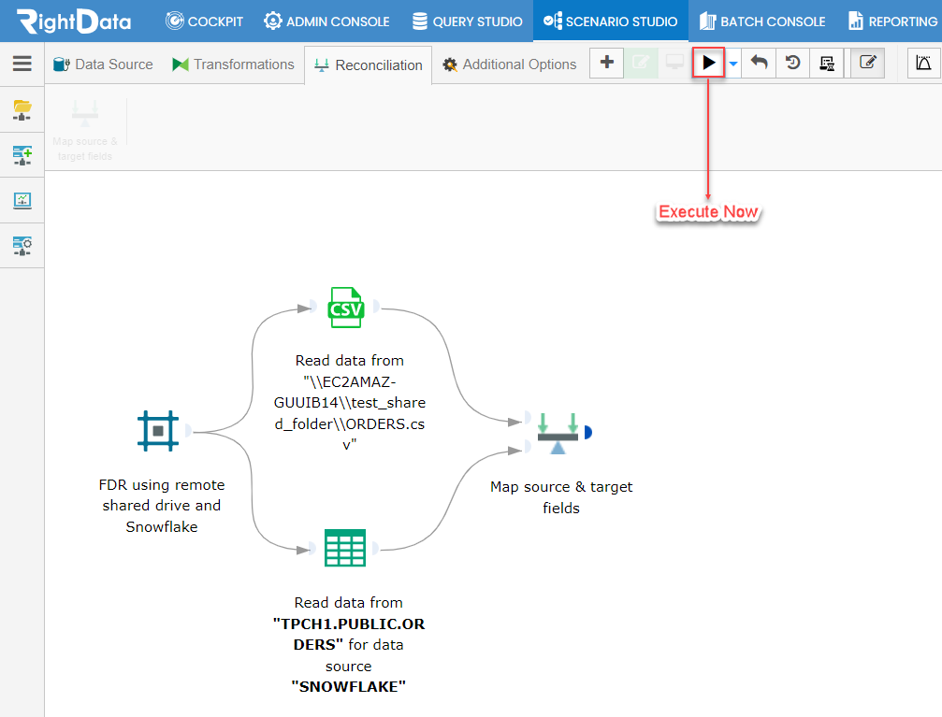The height and width of the screenshot is (717, 942).
Task: Click the FDR node output connector port
Action: point(189,431)
